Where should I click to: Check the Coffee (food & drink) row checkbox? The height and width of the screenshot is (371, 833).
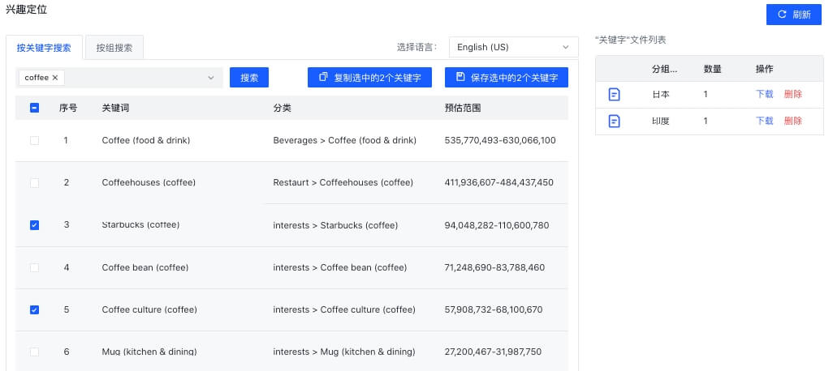35,140
